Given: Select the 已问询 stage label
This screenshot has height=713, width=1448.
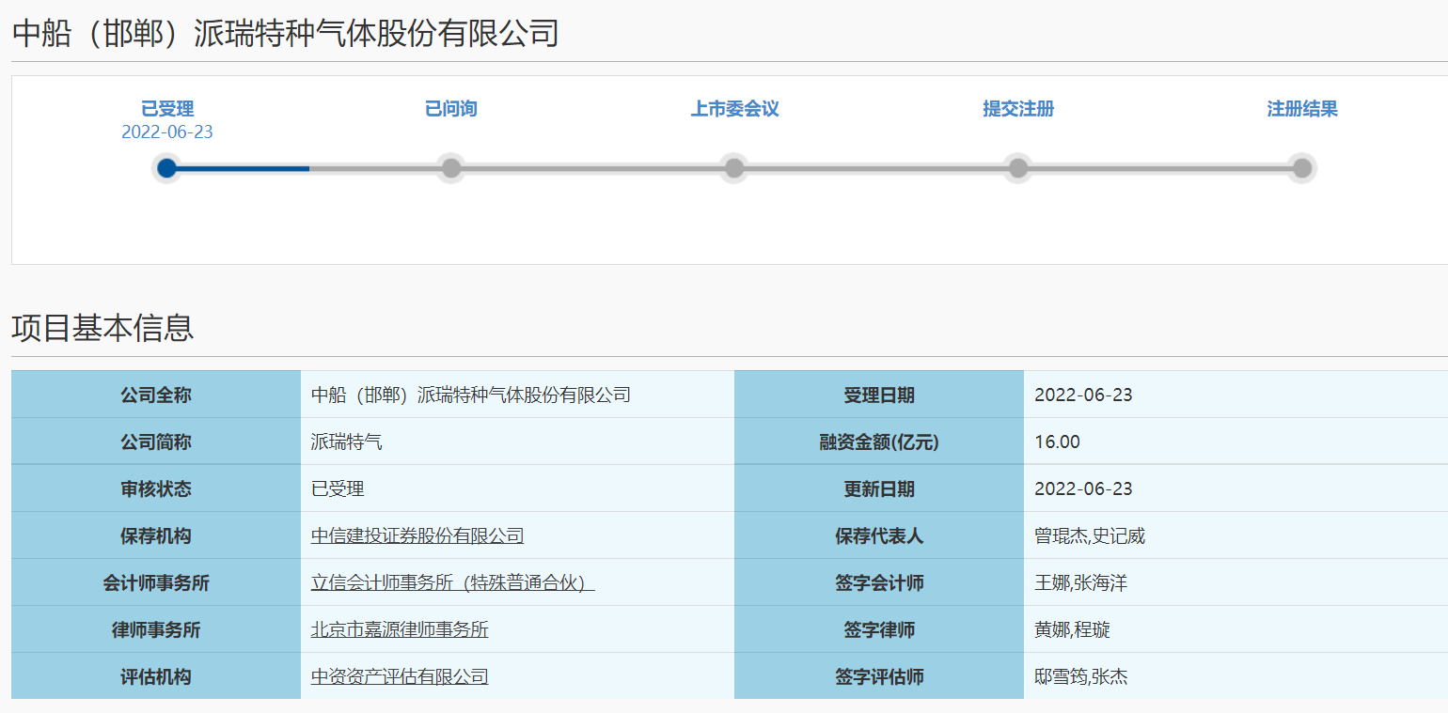Looking at the screenshot, I should (x=451, y=109).
